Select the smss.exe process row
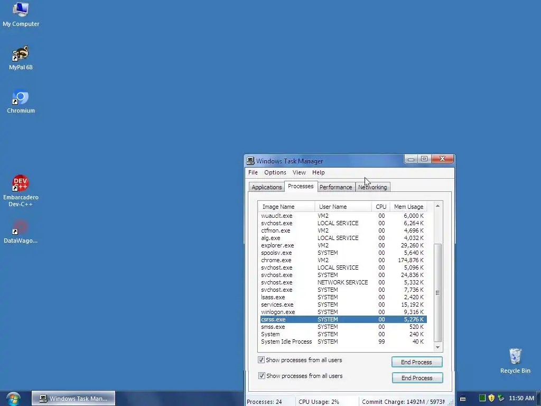 [x=343, y=327]
